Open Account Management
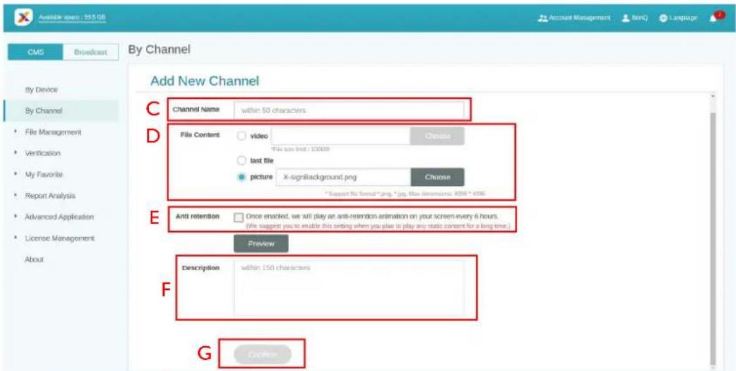The image size is (736, 371). [574, 17]
